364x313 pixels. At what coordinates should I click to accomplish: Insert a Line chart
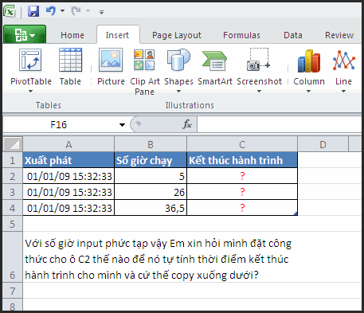tap(343, 66)
